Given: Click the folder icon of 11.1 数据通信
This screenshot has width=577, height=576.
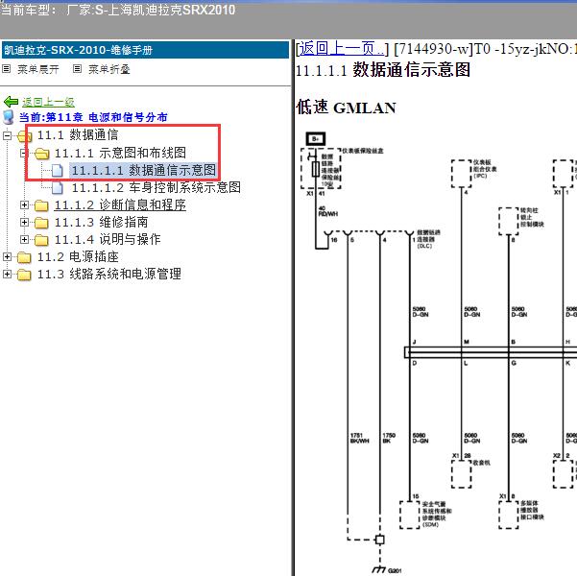Looking at the screenshot, I should 24,135.
